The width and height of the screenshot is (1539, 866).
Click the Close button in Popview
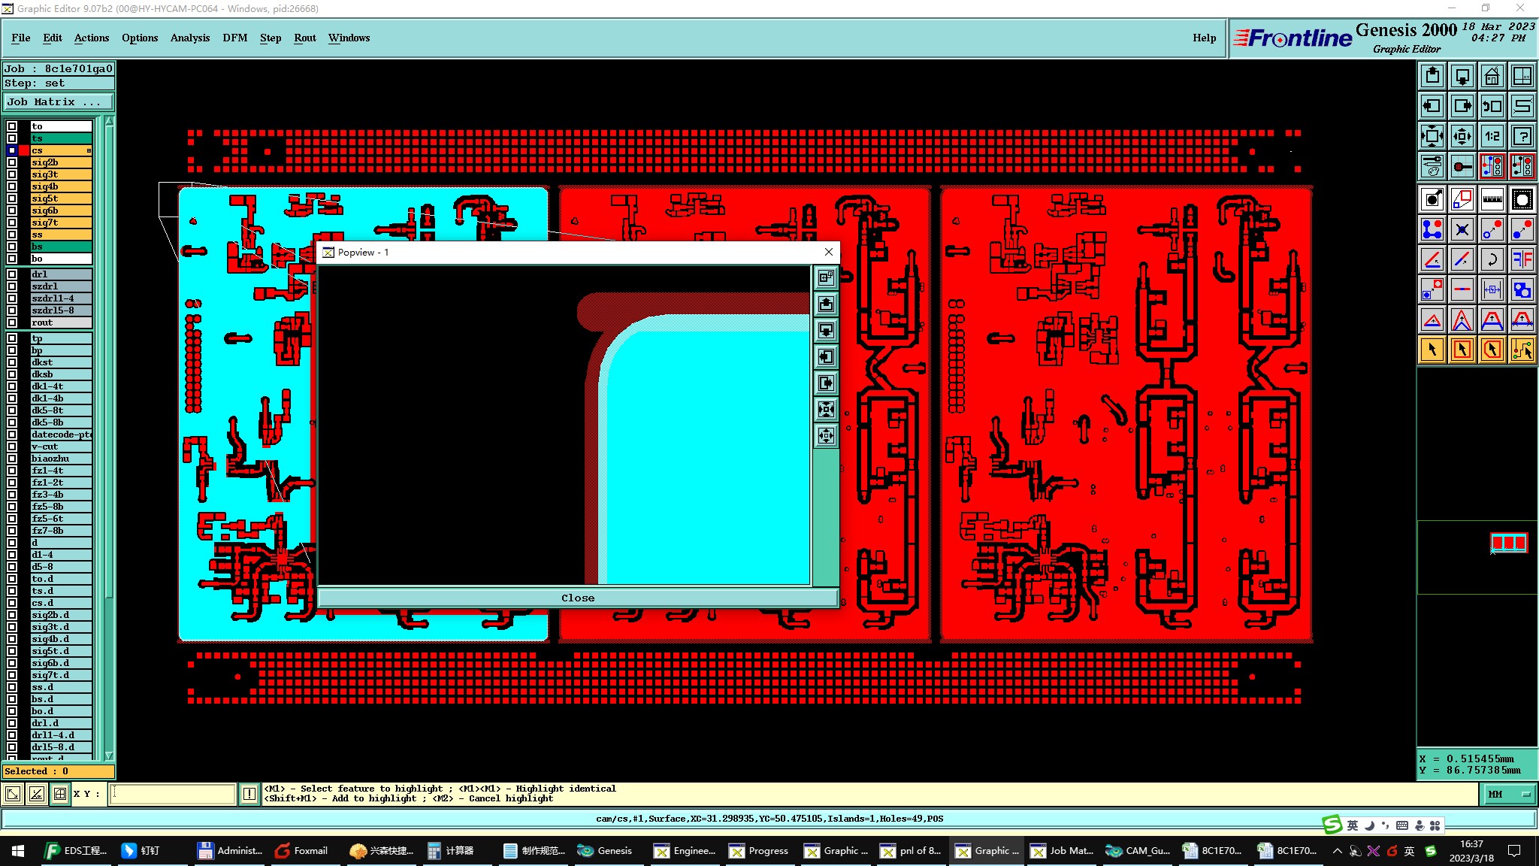coord(577,598)
